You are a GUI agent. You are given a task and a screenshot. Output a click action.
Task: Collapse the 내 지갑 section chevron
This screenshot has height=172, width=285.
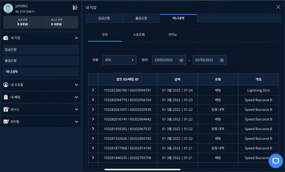pyautogui.click(x=76, y=38)
